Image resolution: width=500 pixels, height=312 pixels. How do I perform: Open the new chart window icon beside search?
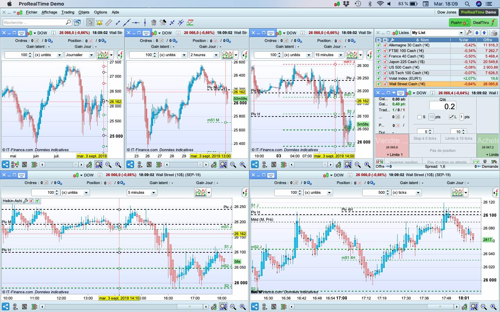pos(77,23)
